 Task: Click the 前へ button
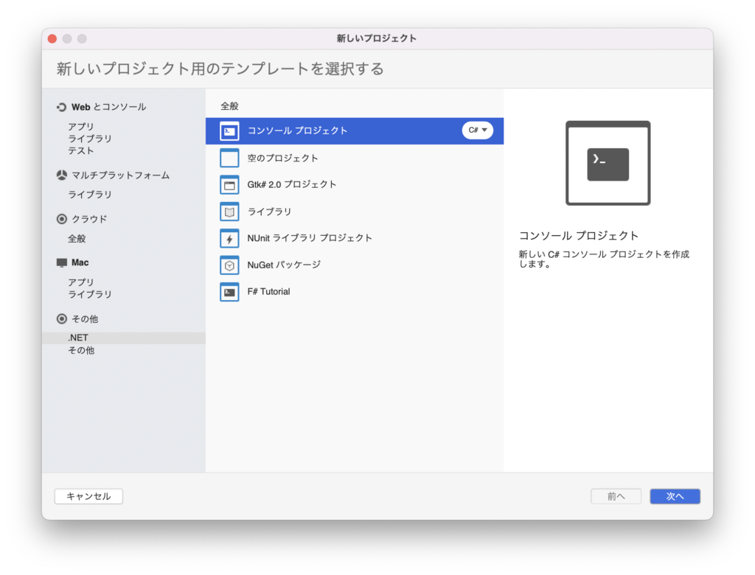point(616,497)
